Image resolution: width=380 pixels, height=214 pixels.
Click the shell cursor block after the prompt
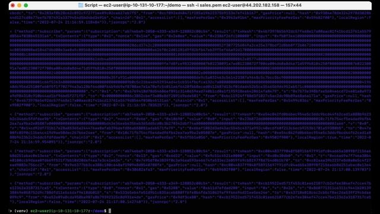110,211
